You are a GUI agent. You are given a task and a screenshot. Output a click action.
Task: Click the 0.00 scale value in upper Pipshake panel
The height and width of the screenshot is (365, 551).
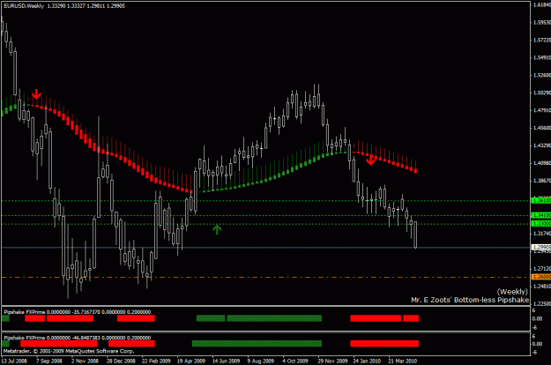coord(537,318)
